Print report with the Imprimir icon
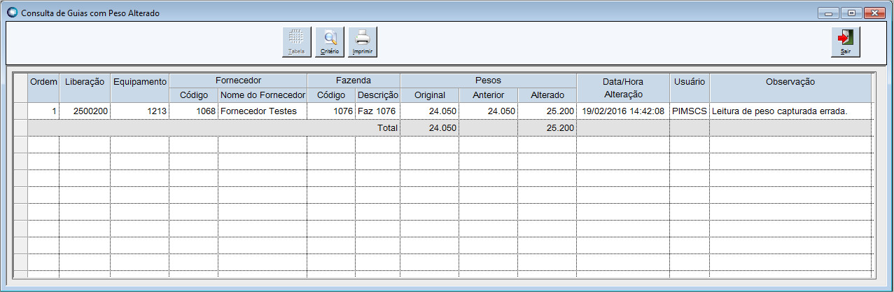 [x=363, y=42]
